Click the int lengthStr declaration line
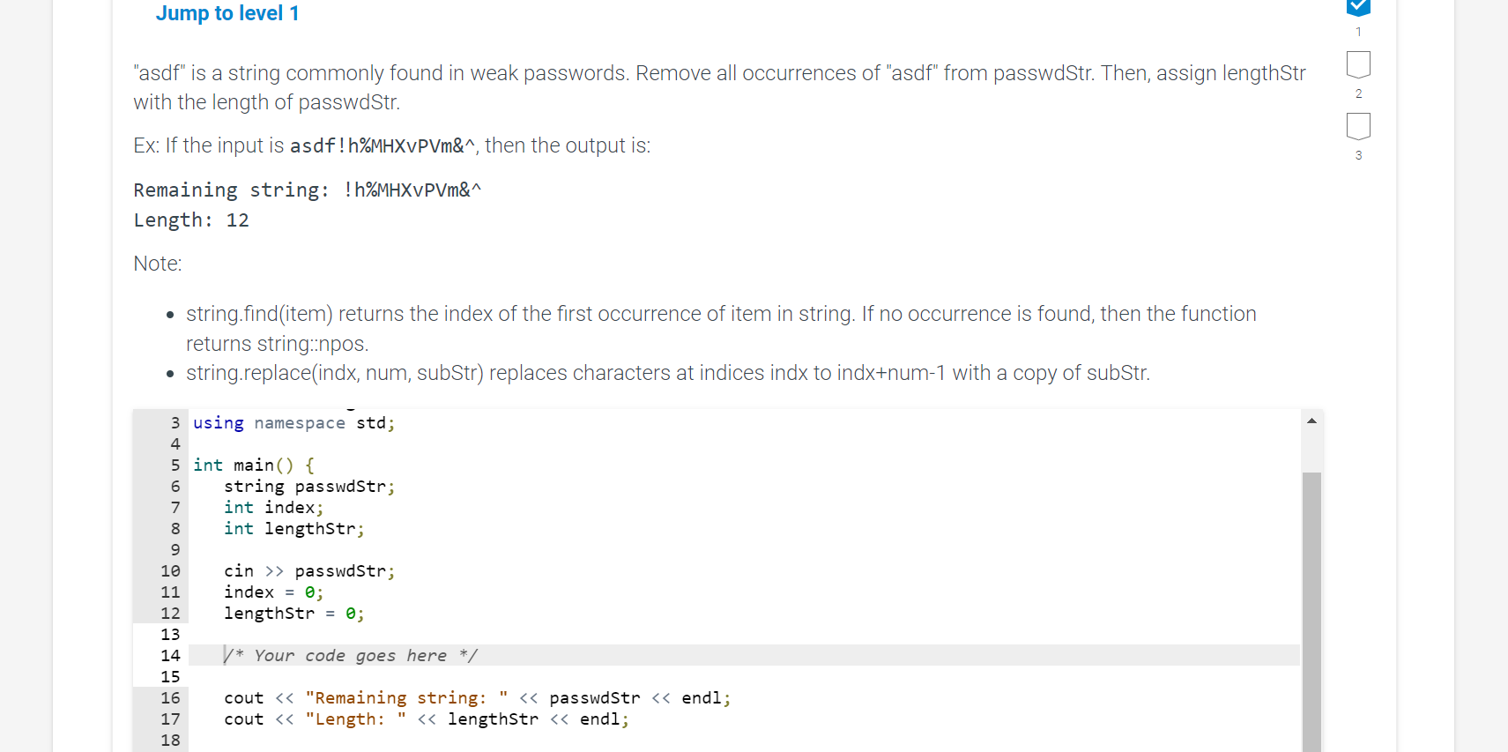Viewport: 1508px width, 752px height. tap(293, 528)
